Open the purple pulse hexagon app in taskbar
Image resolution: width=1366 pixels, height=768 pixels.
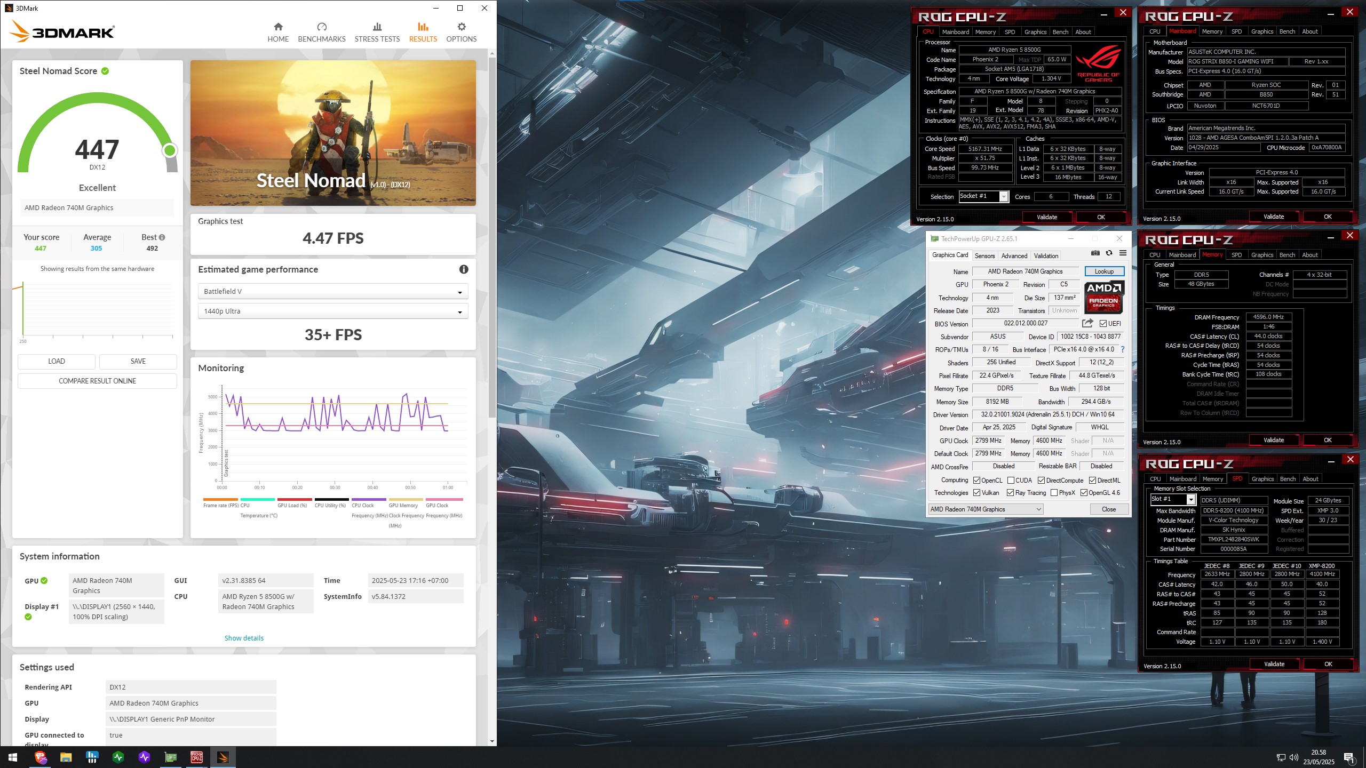(x=144, y=757)
